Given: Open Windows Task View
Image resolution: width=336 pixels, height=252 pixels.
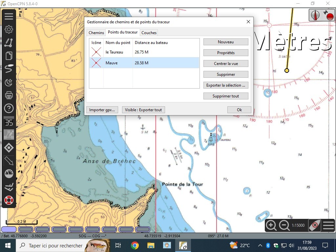Looking at the screenshot, I should point(118,245).
